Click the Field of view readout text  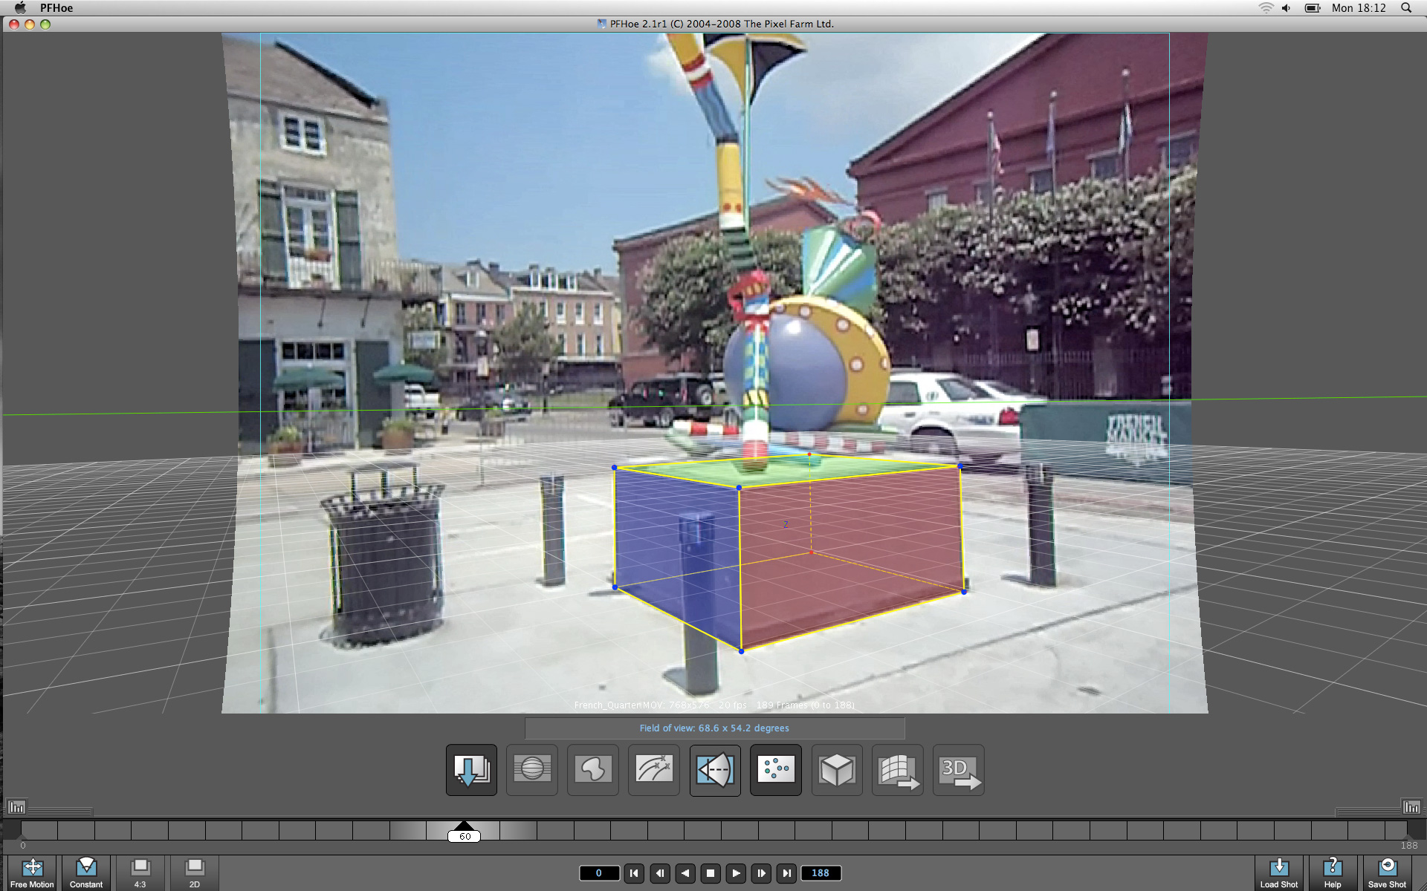click(x=714, y=728)
